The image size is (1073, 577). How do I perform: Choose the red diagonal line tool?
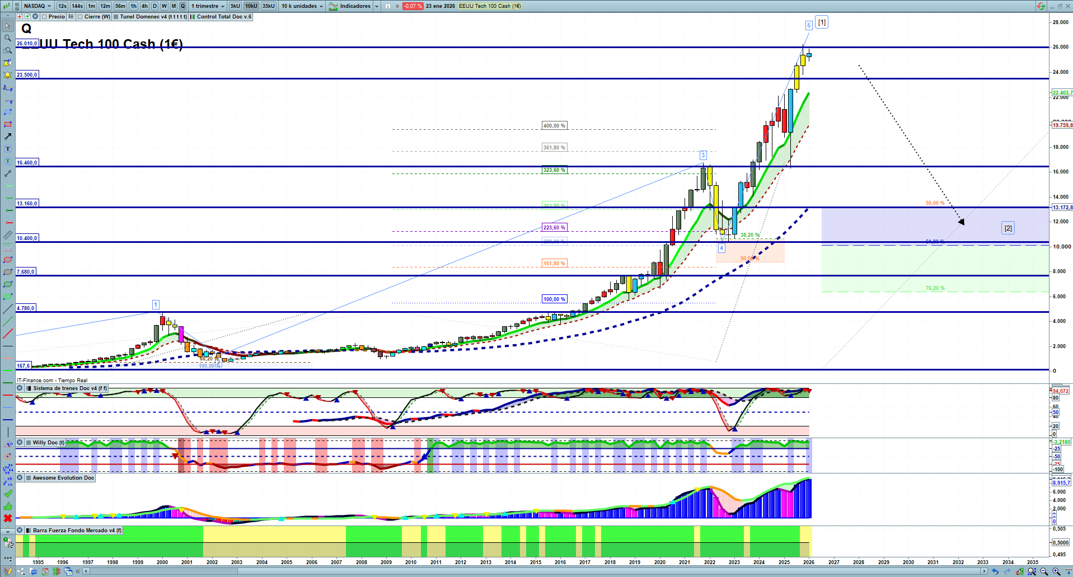tap(8, 334)
